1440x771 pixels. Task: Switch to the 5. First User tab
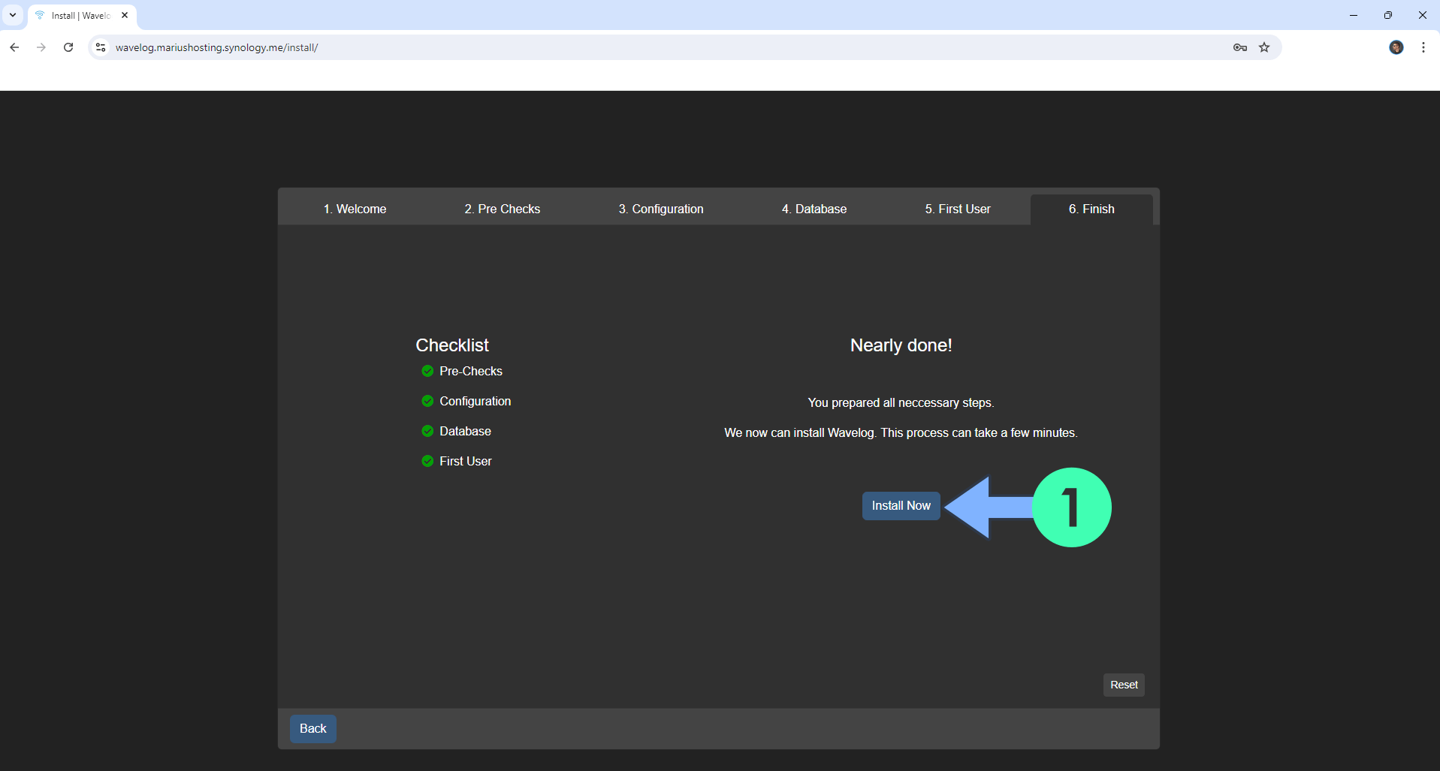(x=958, y=209)
